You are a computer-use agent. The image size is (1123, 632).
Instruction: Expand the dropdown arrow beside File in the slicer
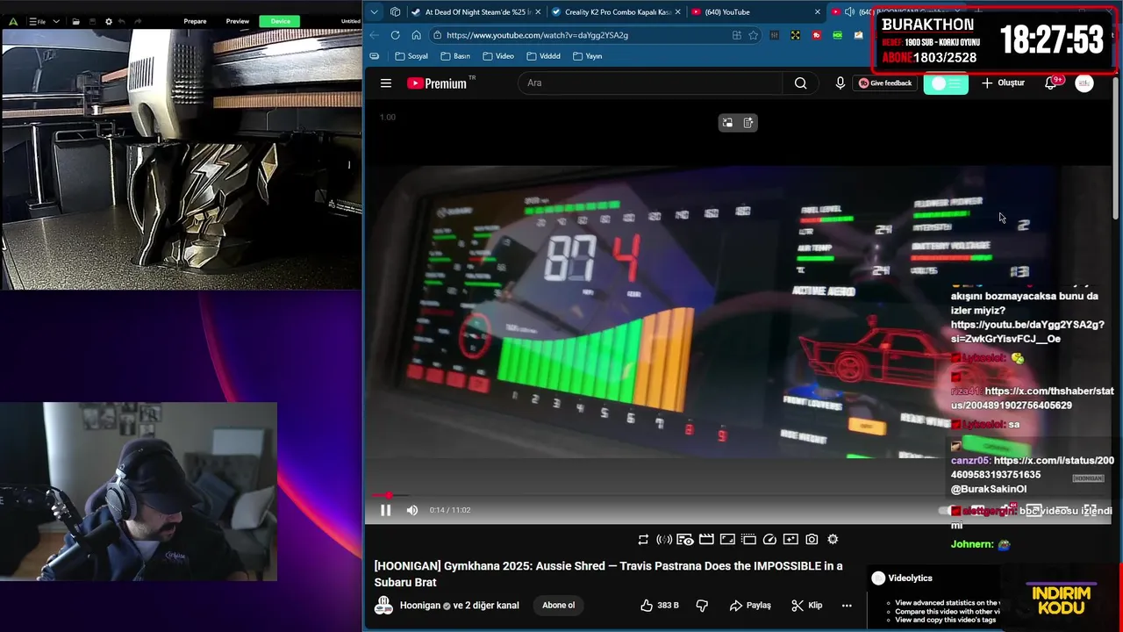coord(57,21)
